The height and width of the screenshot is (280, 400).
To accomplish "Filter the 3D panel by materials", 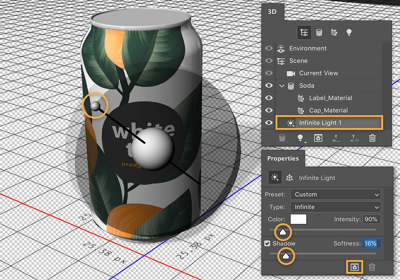I will point(334,32).
